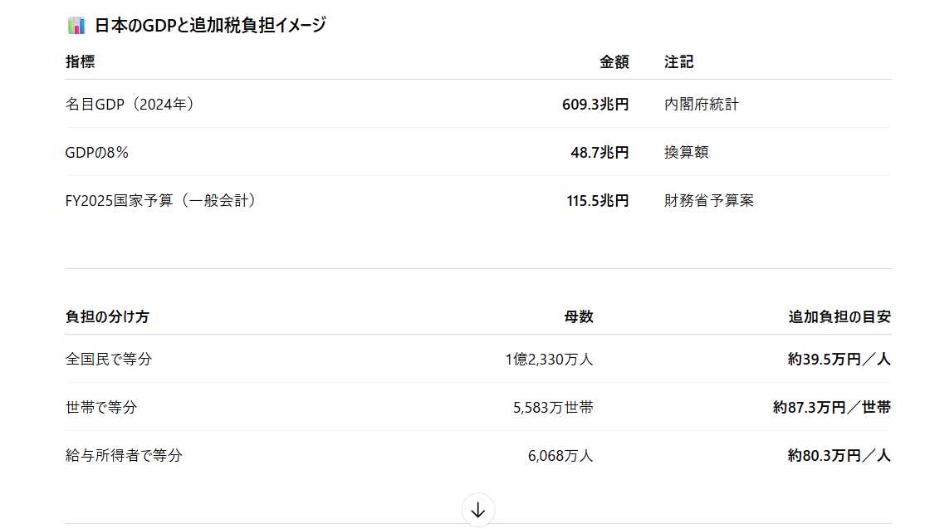Click the 追加負担の目安 column header
Screen dimensions: 925x529
(839, 316)
